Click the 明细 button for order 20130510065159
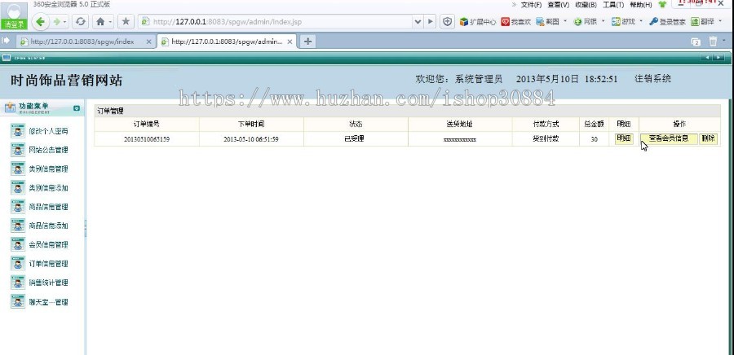This screenshot has height=355, width=734. click(624, 138)
